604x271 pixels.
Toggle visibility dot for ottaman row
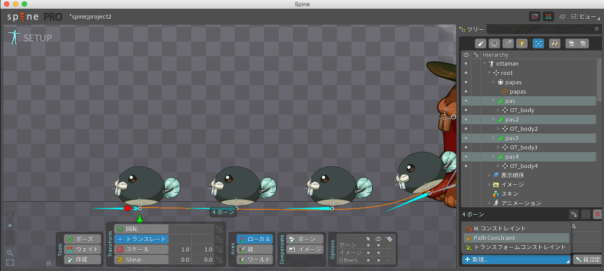[466, 64]
